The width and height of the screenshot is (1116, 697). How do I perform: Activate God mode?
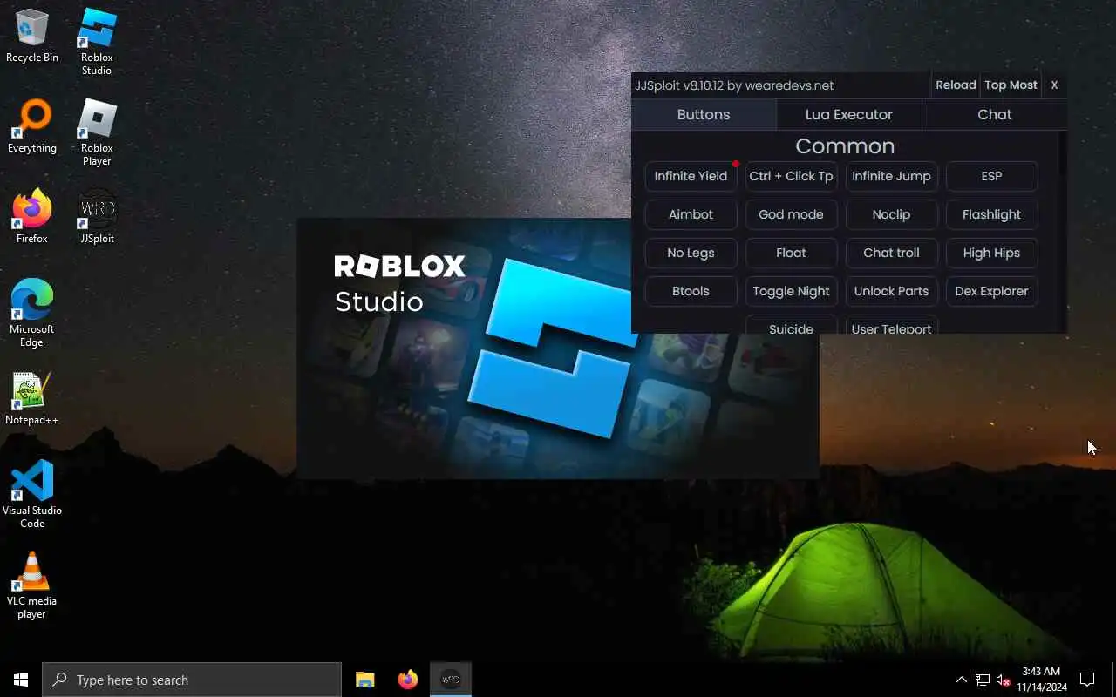point(791,214)
